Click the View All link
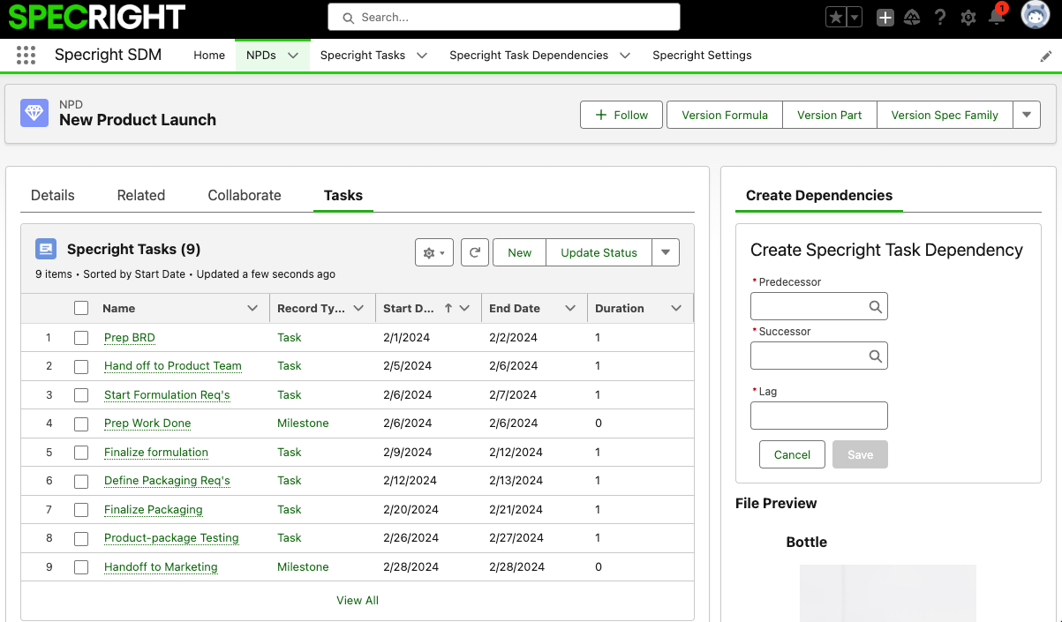 click(358, 600)
